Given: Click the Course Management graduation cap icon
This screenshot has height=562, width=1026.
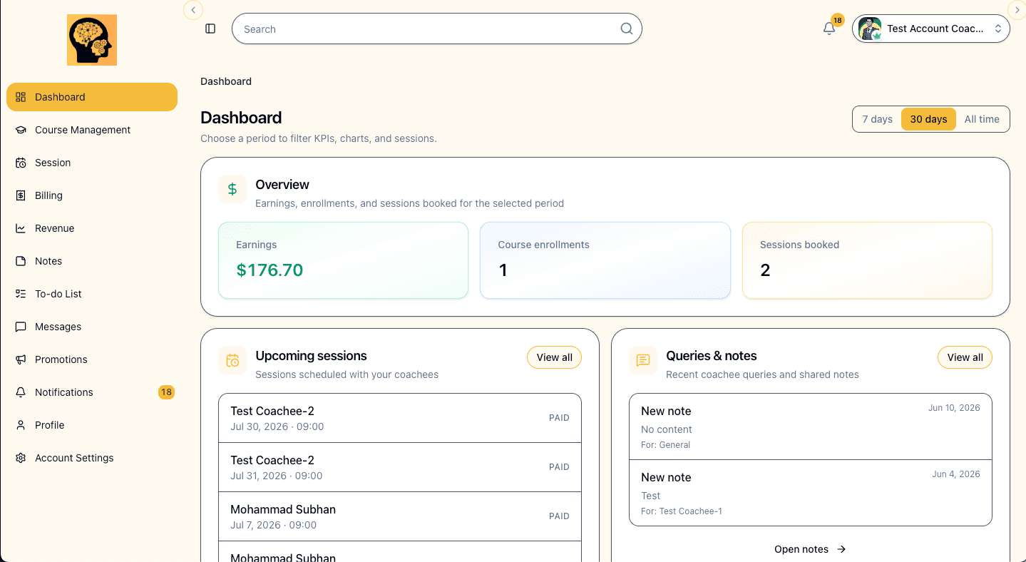Looking at the screenshot, I should [21, 130].
